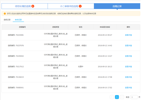Switch to the 违规记录 sub-tab
The image size is (143, 100).
click(7, 20)
